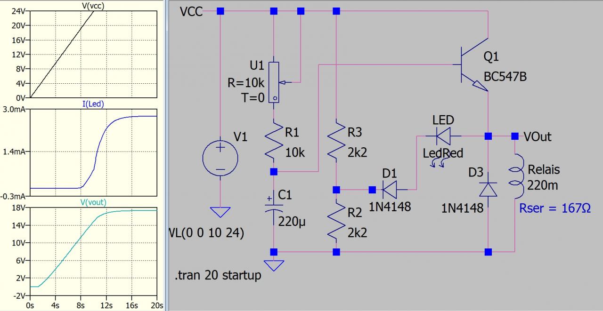
Task: Select the LED diode symbol
Action: coord(443,137)
